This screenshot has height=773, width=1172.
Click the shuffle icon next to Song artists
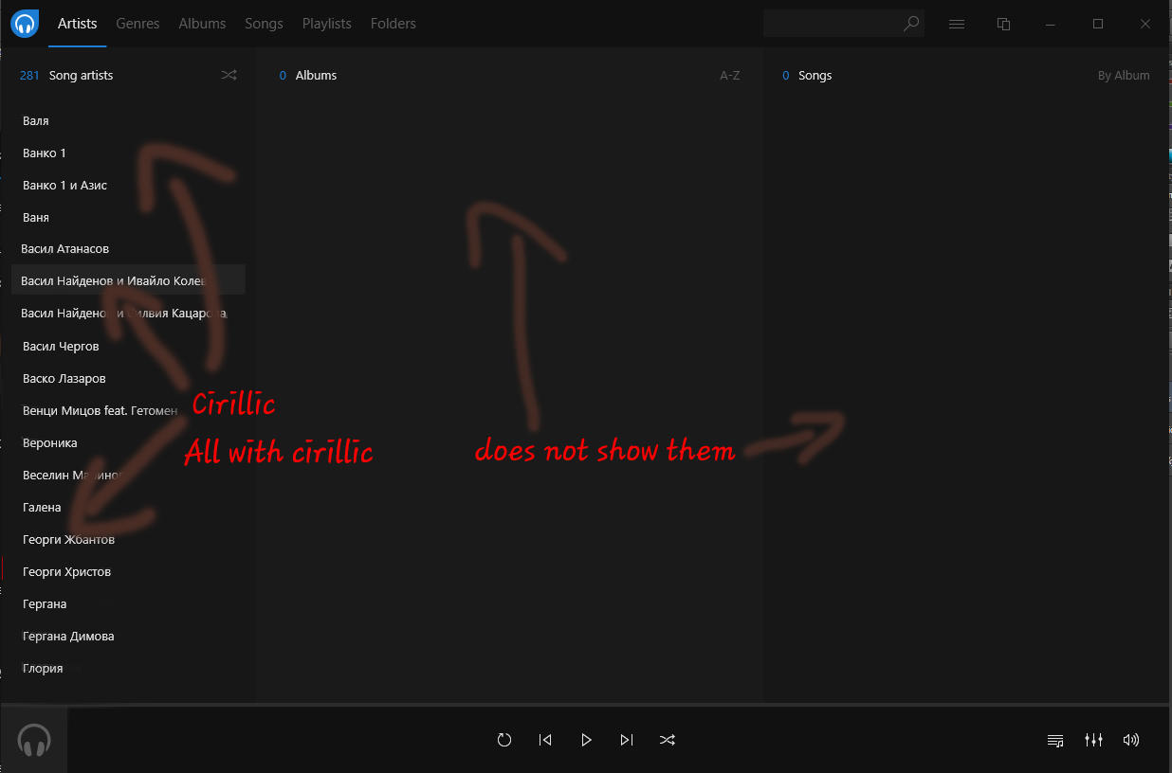click(x=229, y=75)
